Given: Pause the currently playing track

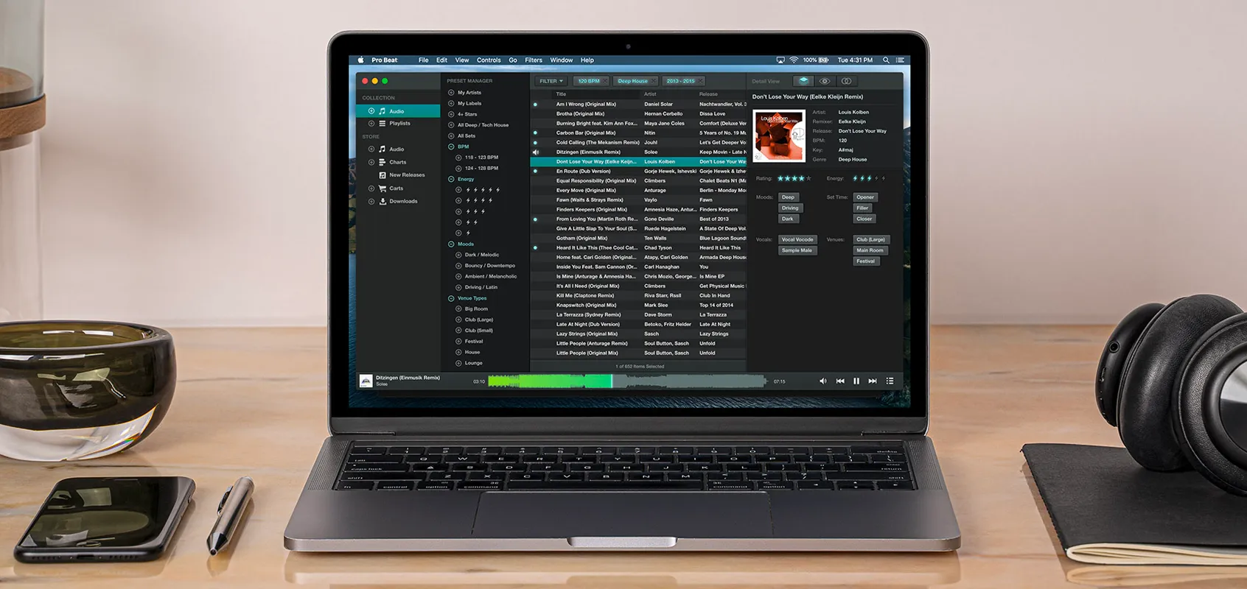Looking at the screenshot, I should pos(856,381).
